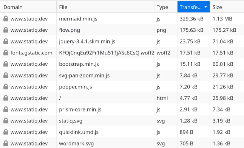Screen dimensions: 244x148
Task: Click the 894 B transferred value
Action: click(x=187, y=132)
